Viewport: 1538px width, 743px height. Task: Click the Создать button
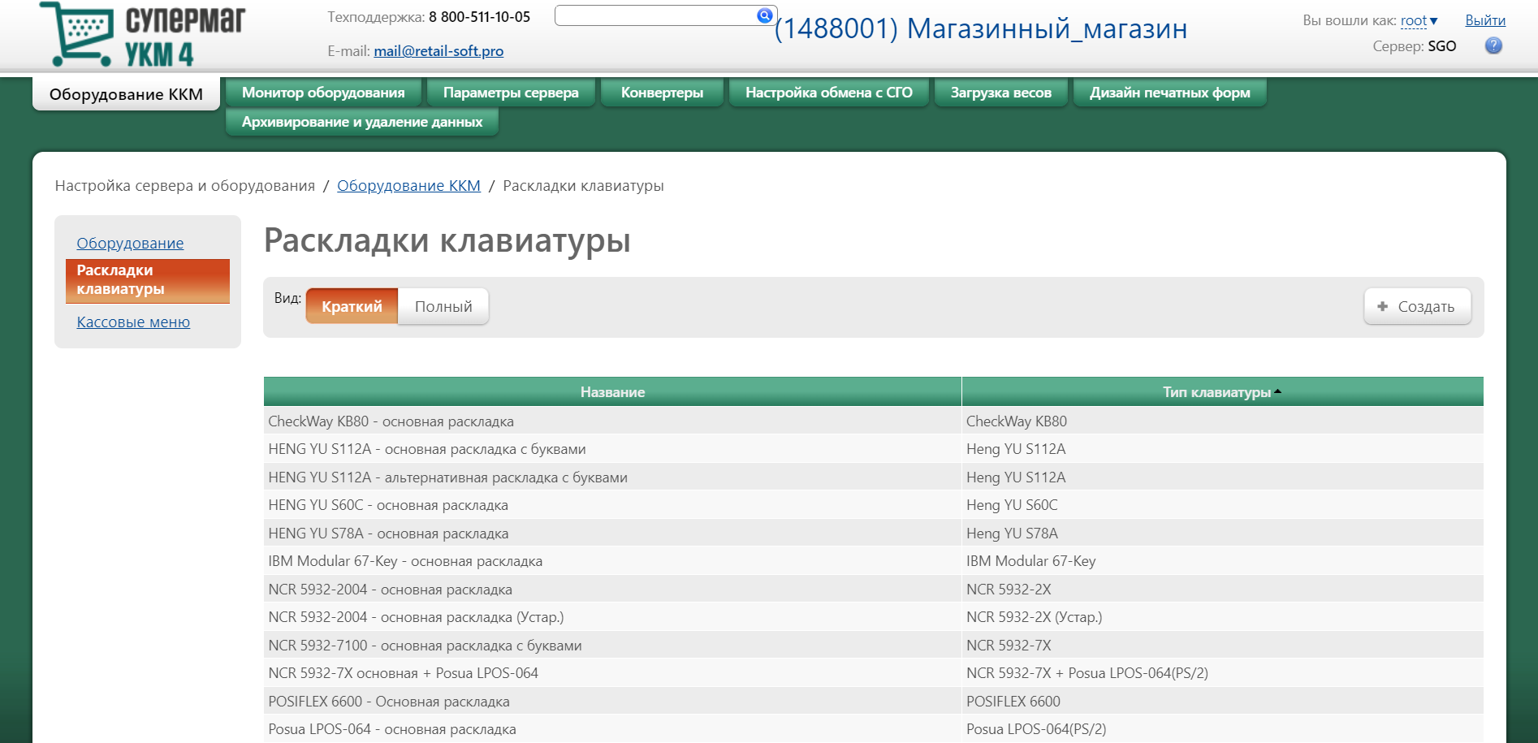1418,306
